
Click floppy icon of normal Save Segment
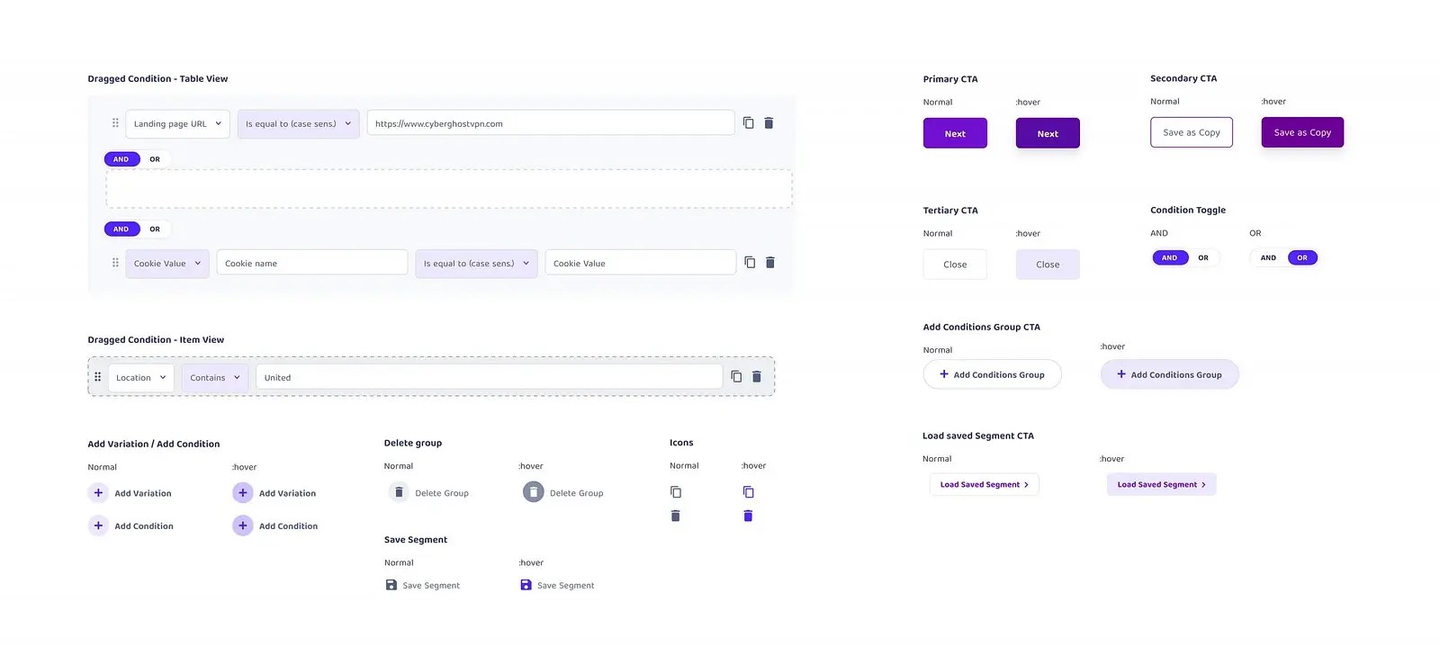click(391, 585)
